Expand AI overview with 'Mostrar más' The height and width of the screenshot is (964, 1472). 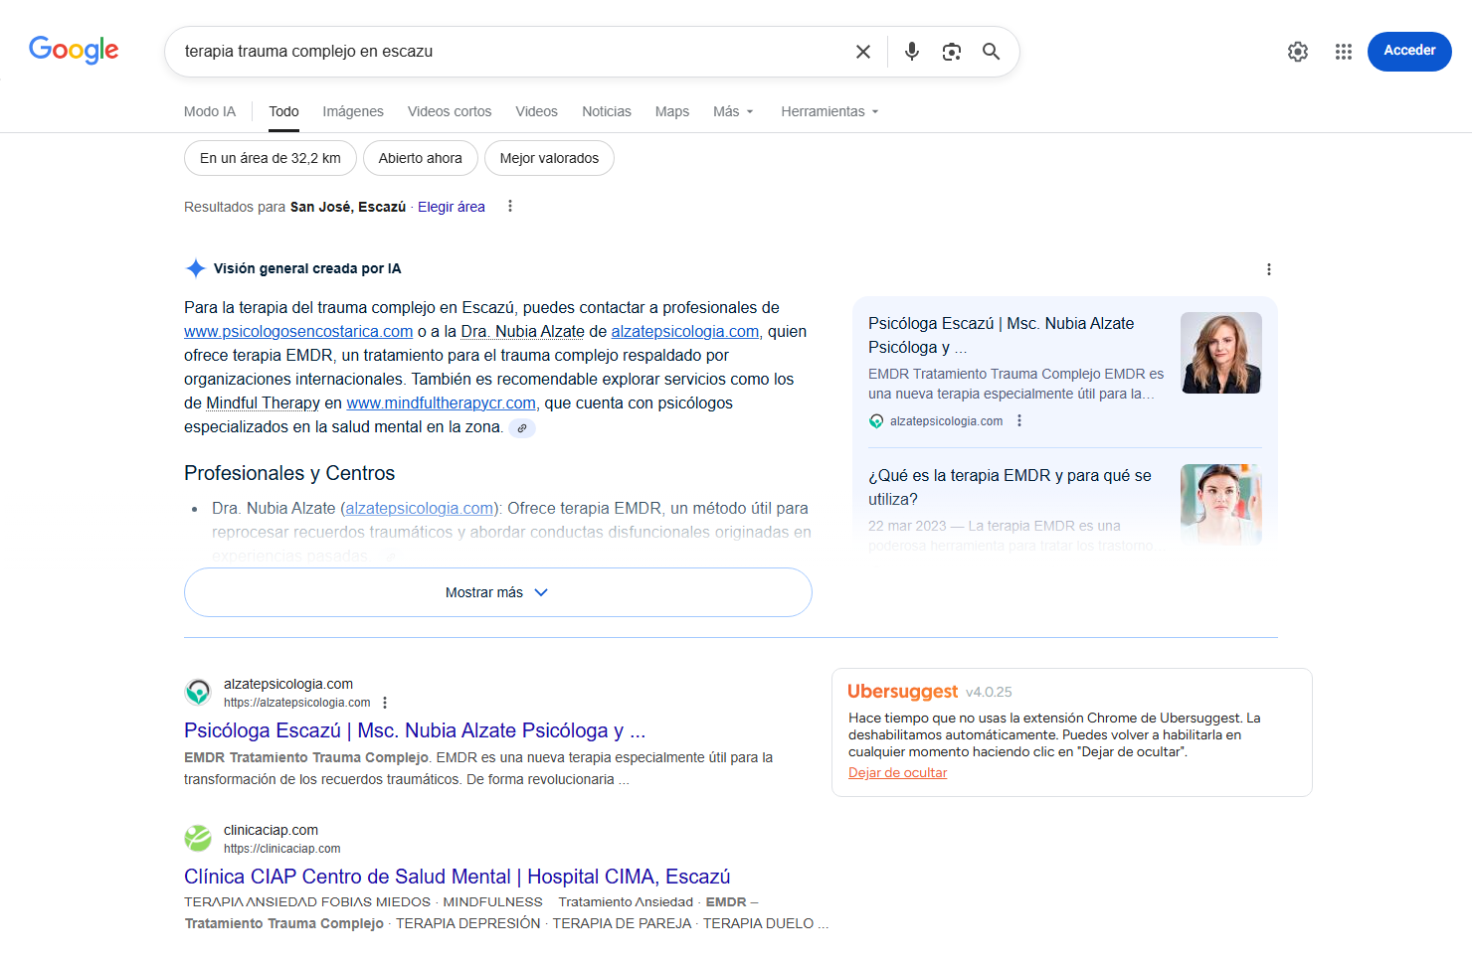pos(497,592)
